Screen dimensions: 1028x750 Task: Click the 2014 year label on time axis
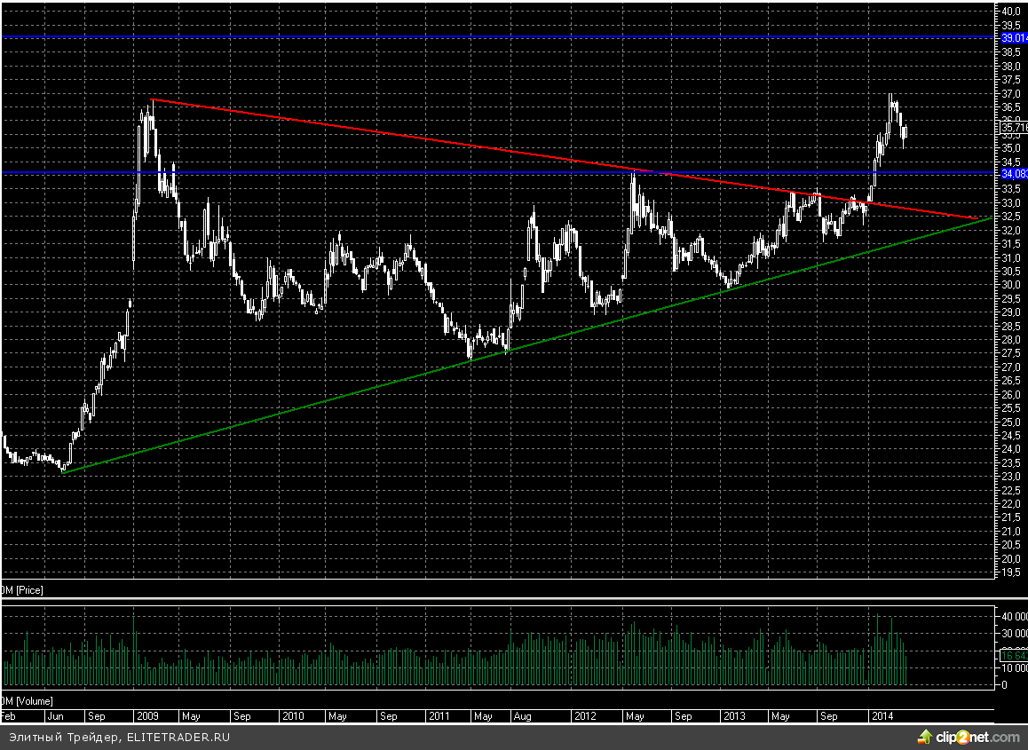point(882,716)
